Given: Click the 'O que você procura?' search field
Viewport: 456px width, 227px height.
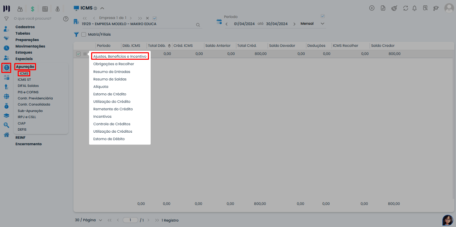Looking at the screenshot, I should [33, 19].
